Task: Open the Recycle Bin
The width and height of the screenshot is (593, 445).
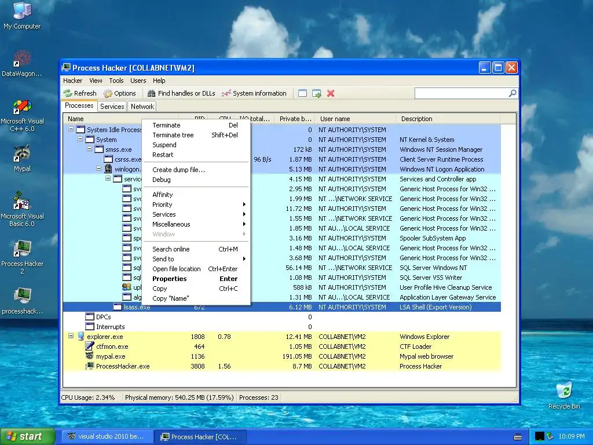Action: [564, 396]
